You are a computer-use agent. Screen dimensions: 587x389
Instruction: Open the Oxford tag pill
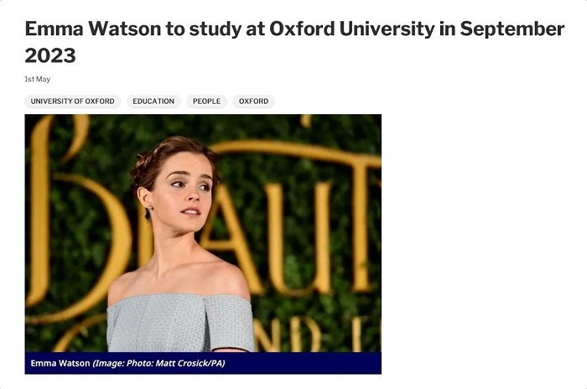click(253, 101)
